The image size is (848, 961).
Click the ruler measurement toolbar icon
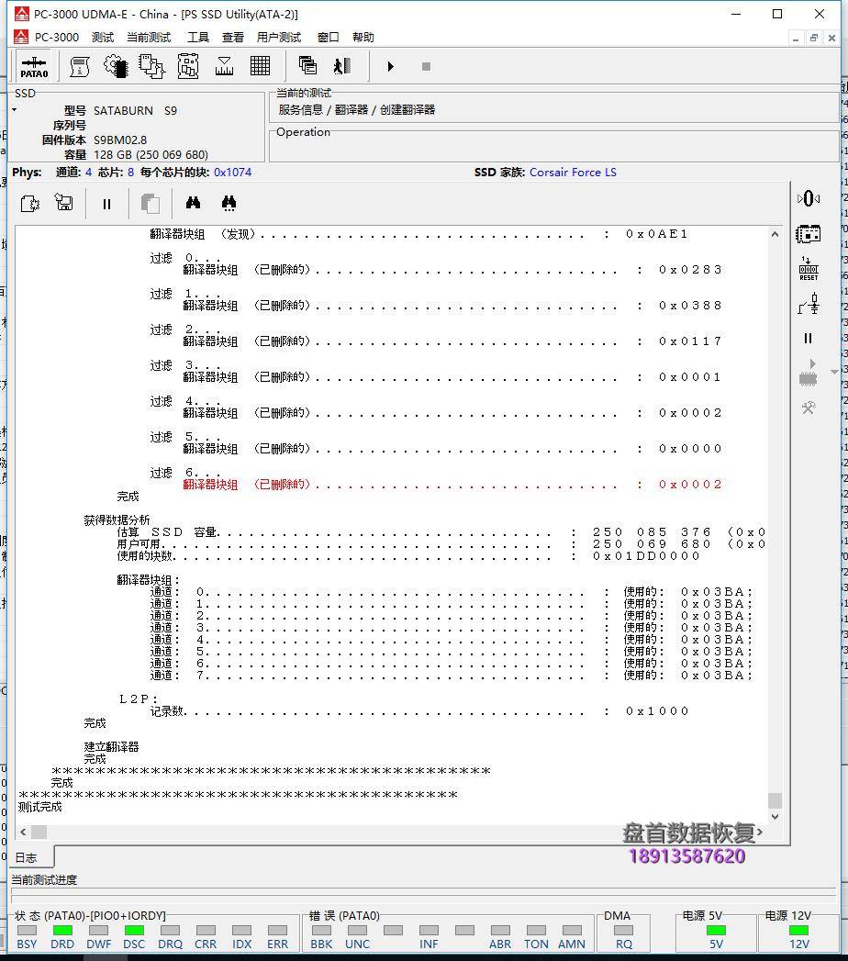click(224, 66)
